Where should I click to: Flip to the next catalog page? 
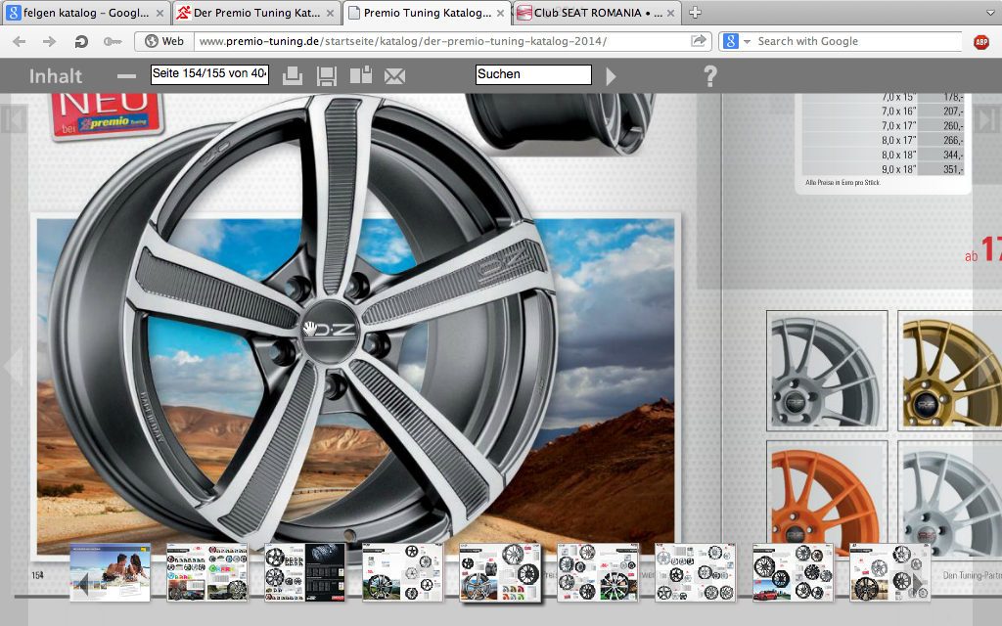pos(988,366)
